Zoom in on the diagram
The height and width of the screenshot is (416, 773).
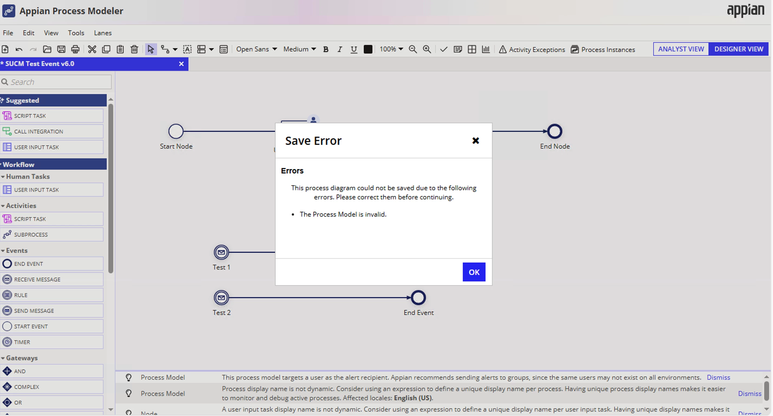coord(427,49)
